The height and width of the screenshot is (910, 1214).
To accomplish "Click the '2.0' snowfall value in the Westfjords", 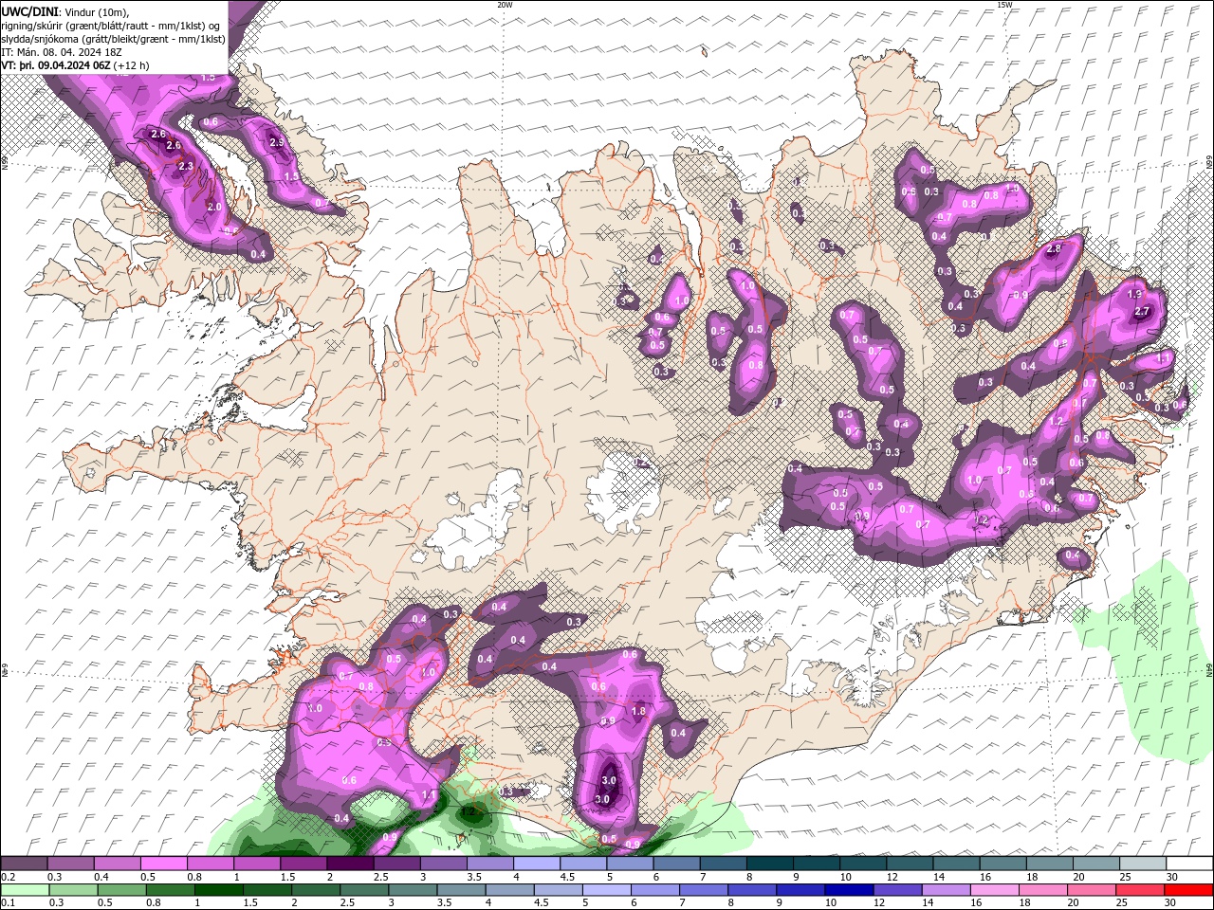I will pos(214,208).
